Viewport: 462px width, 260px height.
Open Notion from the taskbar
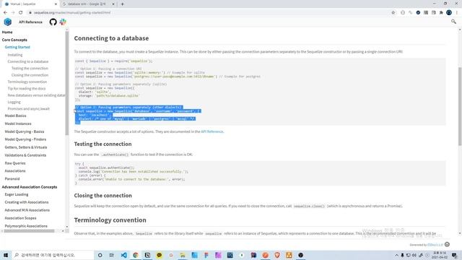click(147, 255)
